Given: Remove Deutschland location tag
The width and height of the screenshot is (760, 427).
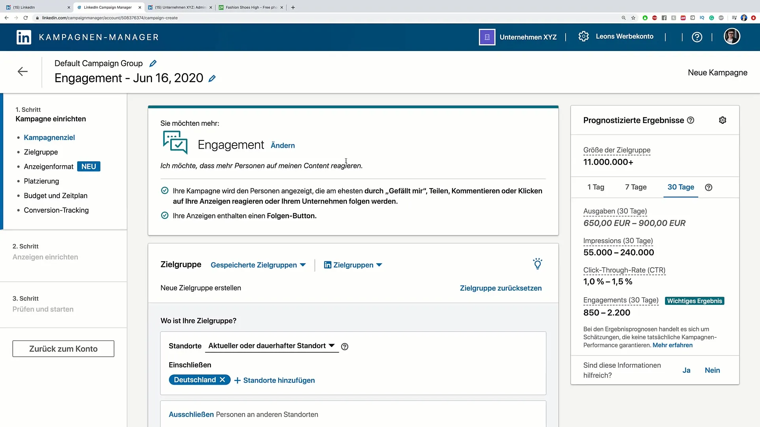Looking at the screenshot, I should click(222, 380).
